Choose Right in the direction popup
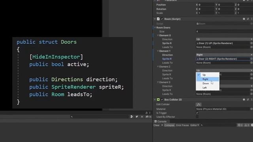The width and height of the screenshot is (253, 142). pos(208,79)
